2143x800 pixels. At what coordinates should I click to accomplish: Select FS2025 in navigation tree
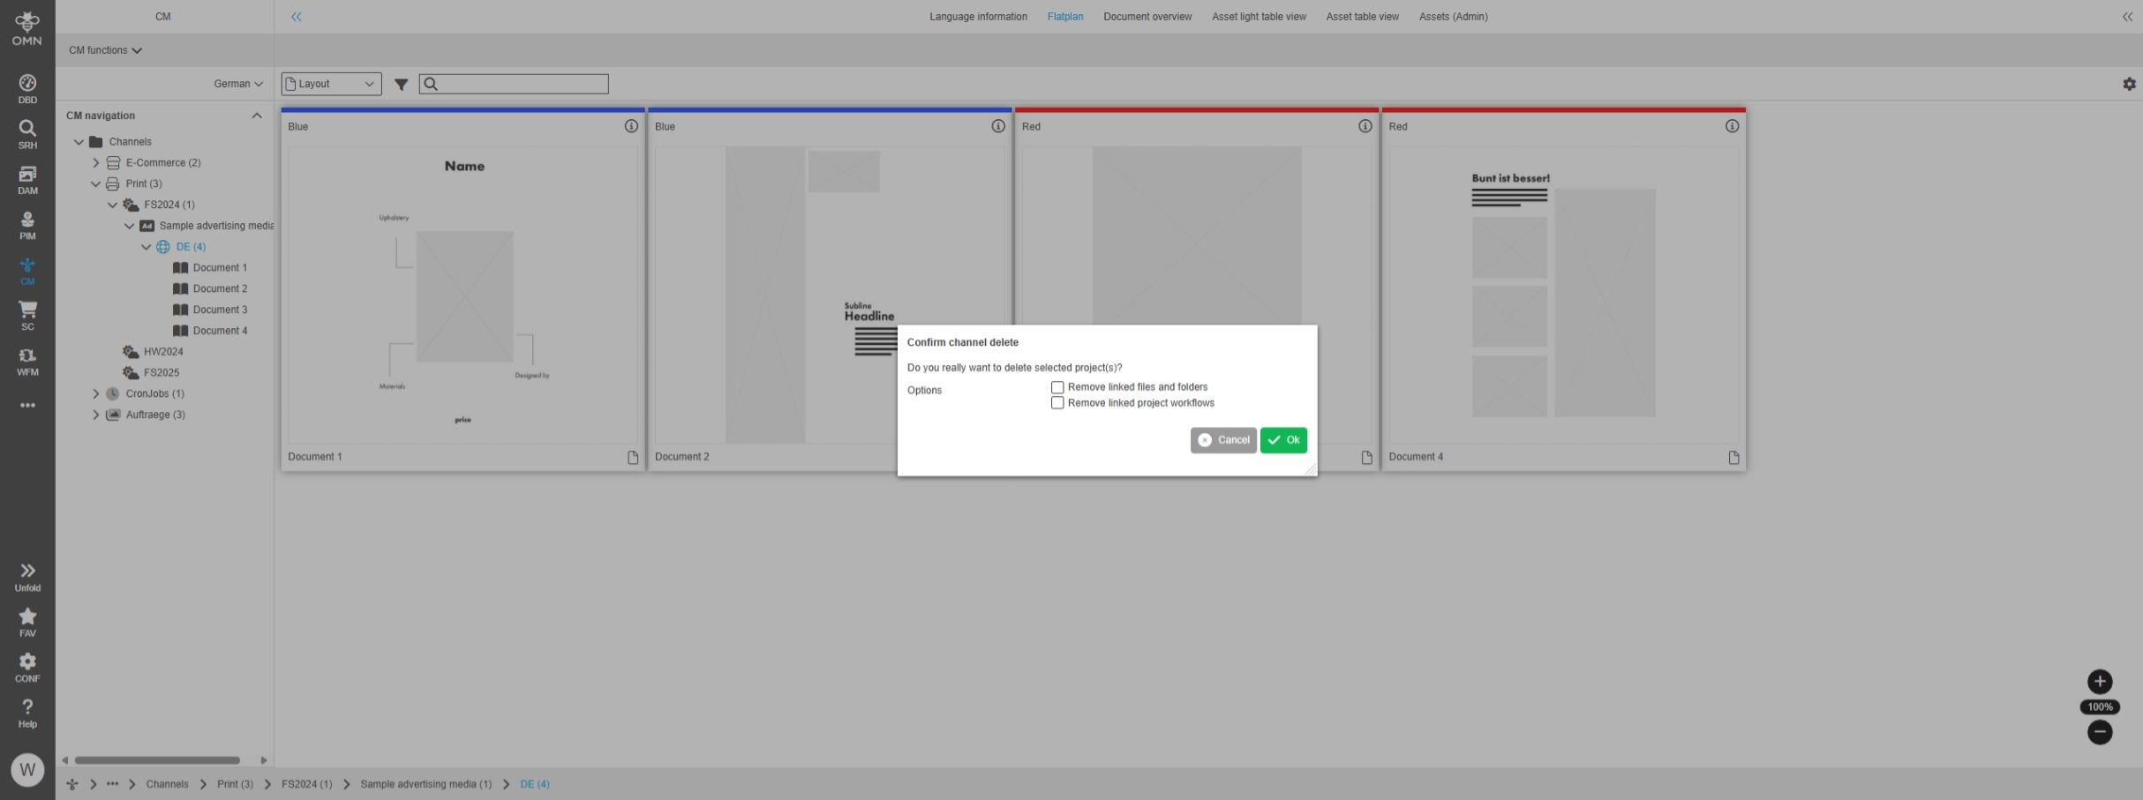[x=161, y=373]
